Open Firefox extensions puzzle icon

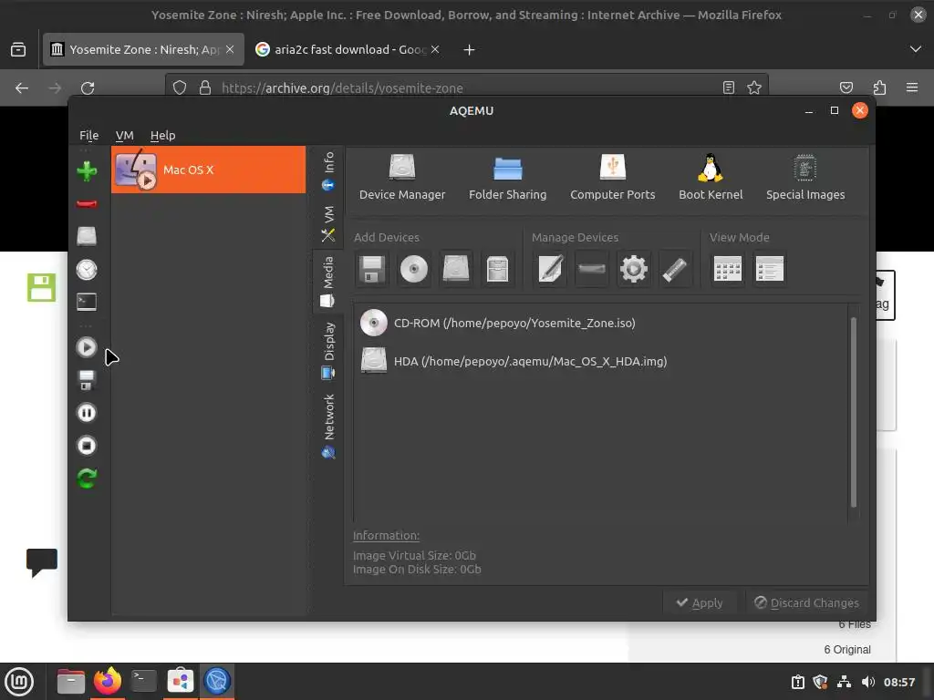[879, 88]
